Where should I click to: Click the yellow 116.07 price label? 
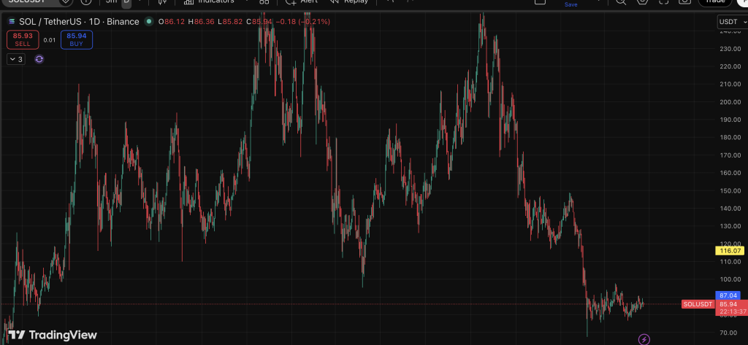tap(731, 250)
